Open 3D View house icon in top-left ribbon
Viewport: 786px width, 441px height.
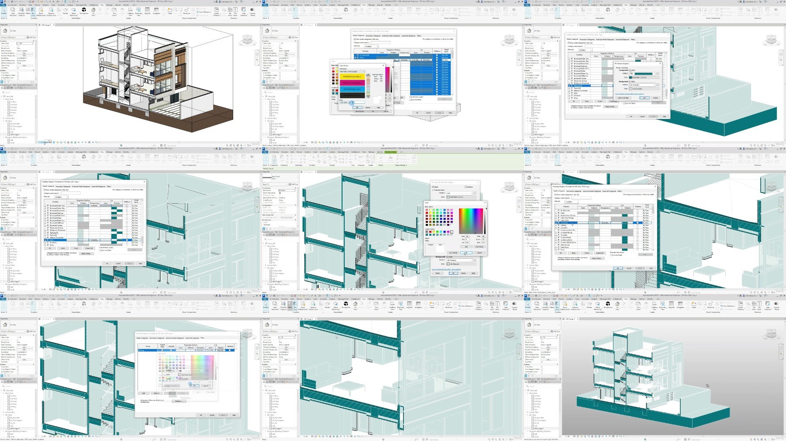point(93,10)
